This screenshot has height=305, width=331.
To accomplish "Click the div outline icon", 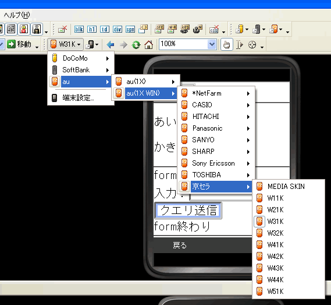I will (x=118, y=29).
